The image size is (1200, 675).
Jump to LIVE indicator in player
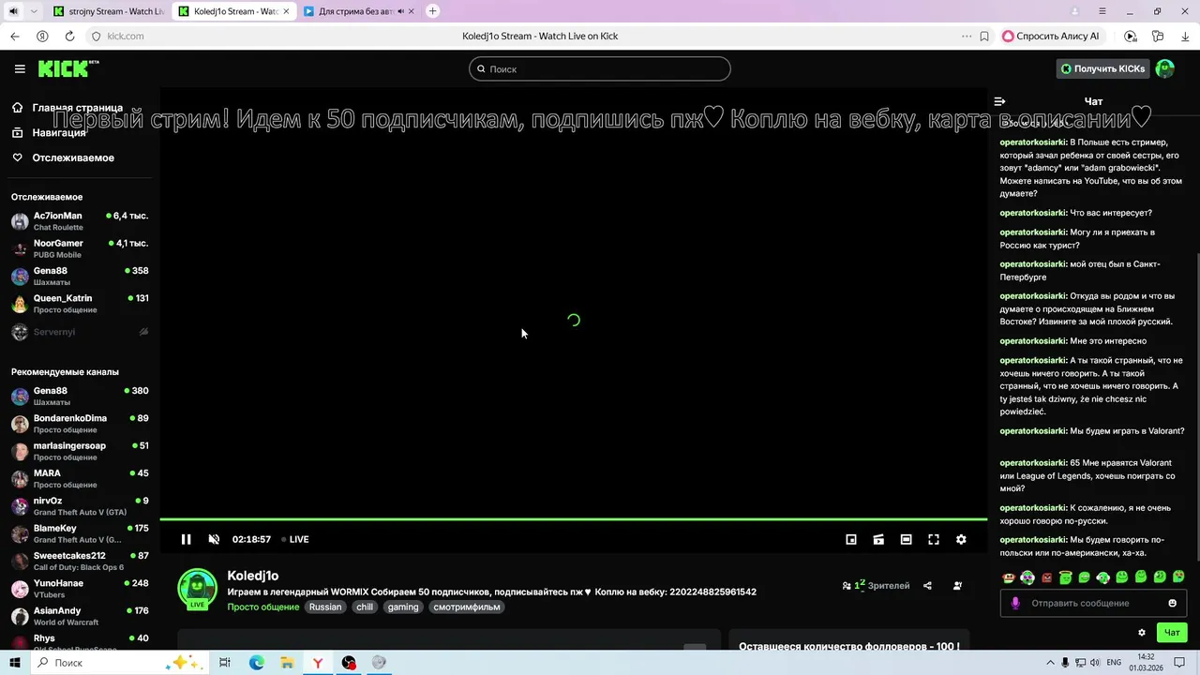295,539
